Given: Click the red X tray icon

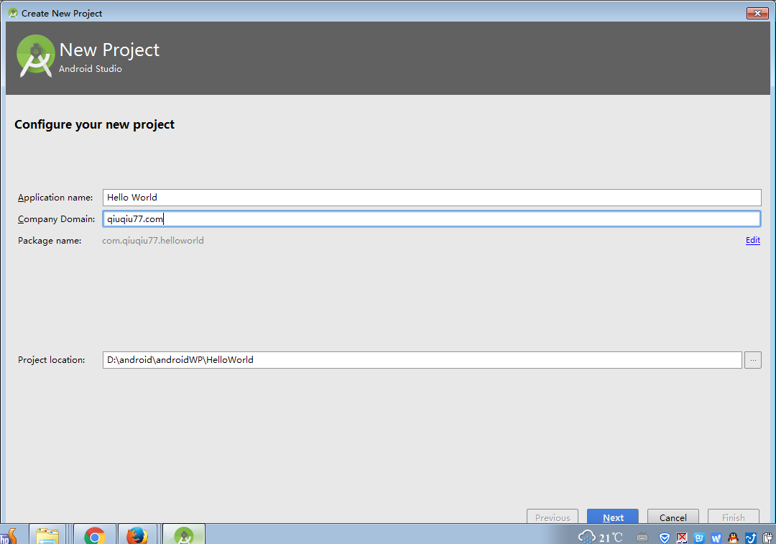Looking at the screenshot, I should pyautogui.click(x=681, y=538).
